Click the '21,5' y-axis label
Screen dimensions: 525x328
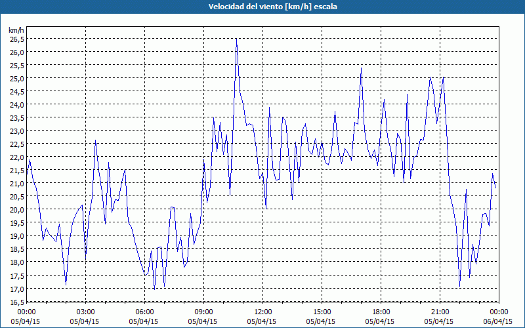(x=17, y=171)
